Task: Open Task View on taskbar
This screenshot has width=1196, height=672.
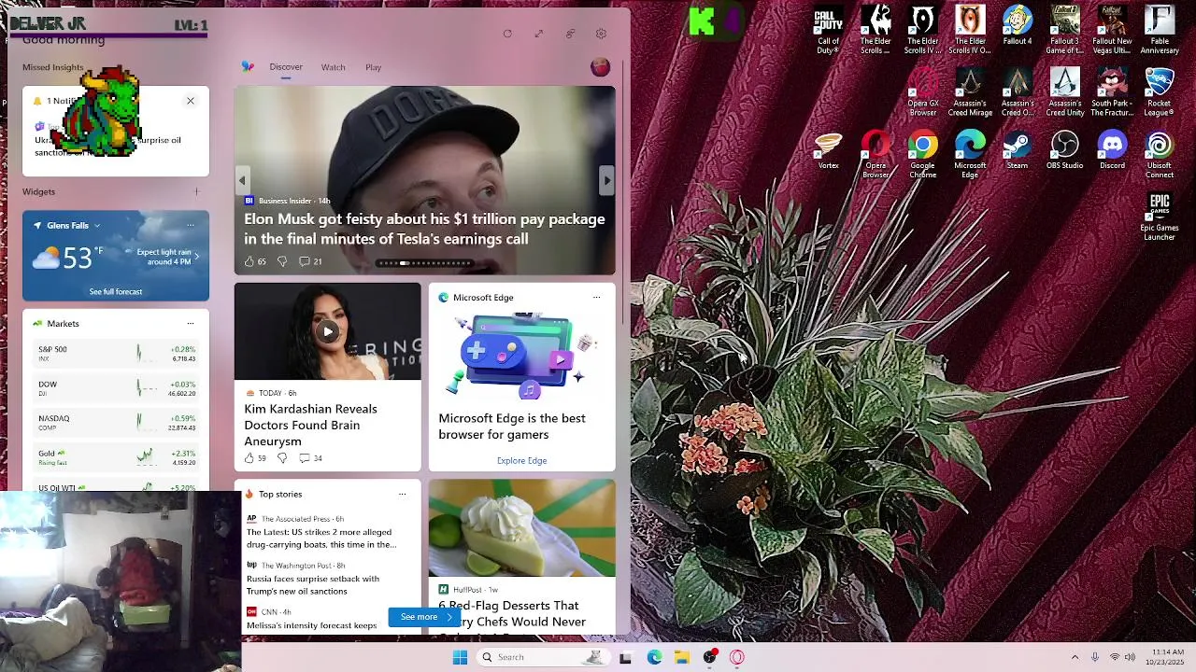Action: point(625,657)
